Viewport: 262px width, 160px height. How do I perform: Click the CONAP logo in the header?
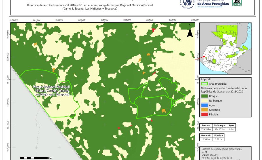pos(237,3)
